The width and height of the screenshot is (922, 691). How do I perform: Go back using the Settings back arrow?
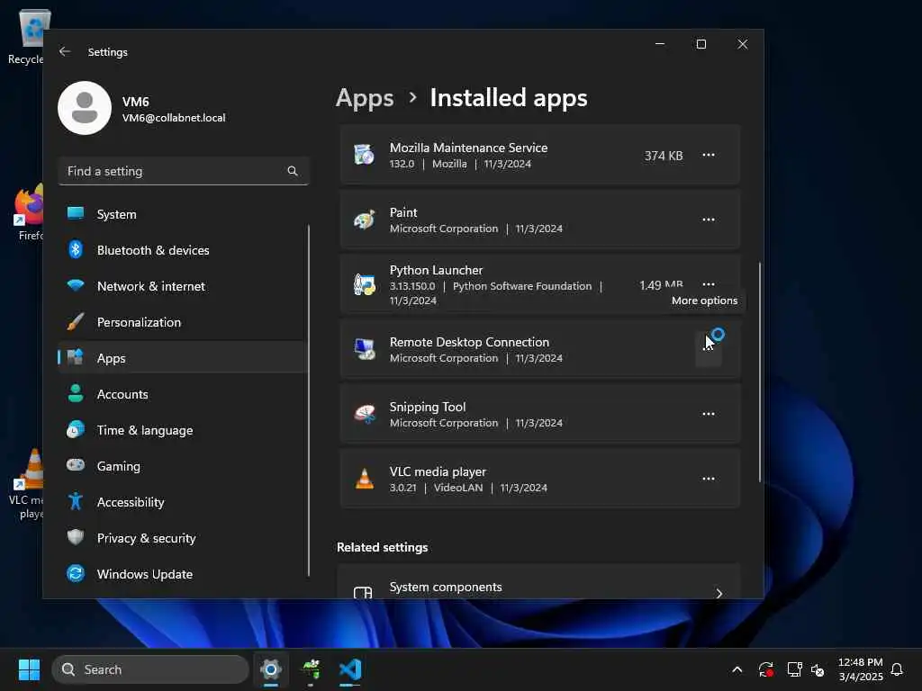(x=65, y=51)
